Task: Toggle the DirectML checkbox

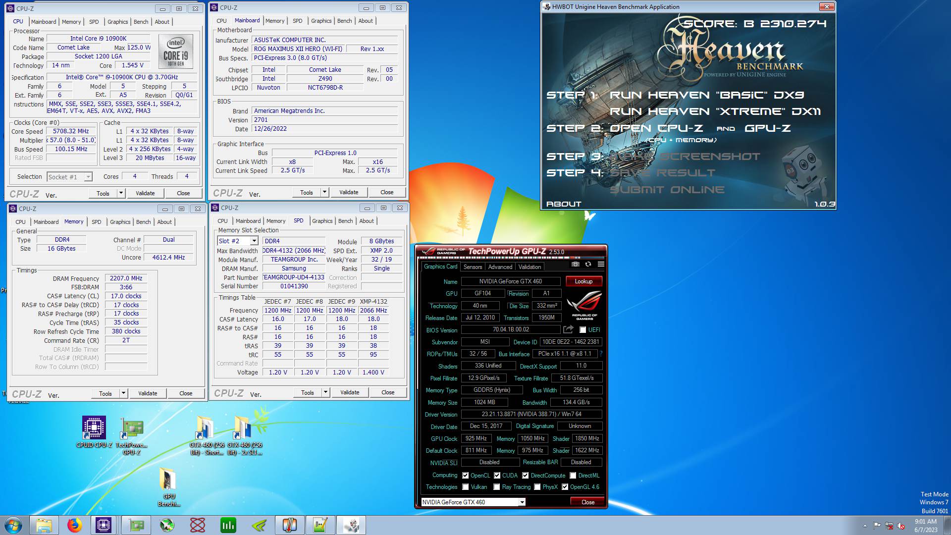Action: (573, 476)
